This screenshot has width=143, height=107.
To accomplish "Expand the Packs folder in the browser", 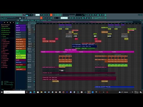I will [x=4, y=52].
